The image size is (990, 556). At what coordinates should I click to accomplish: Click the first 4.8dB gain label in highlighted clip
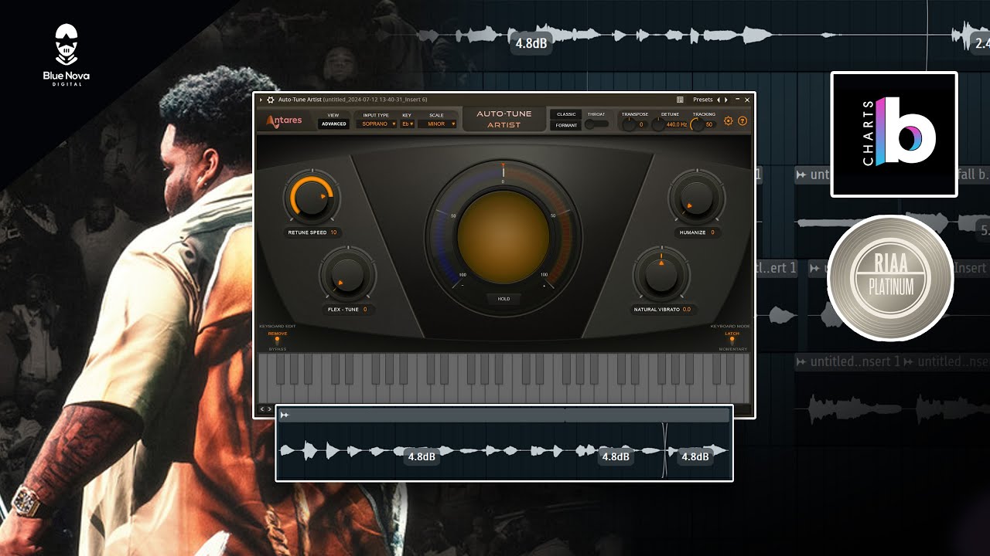(422, 456)
